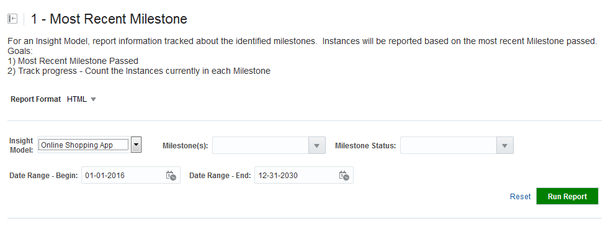Click the 'Report Format' label
Image resolution: width=608 pixels, height=229 pixels.
pyautogui.click(x=36, y=99)
